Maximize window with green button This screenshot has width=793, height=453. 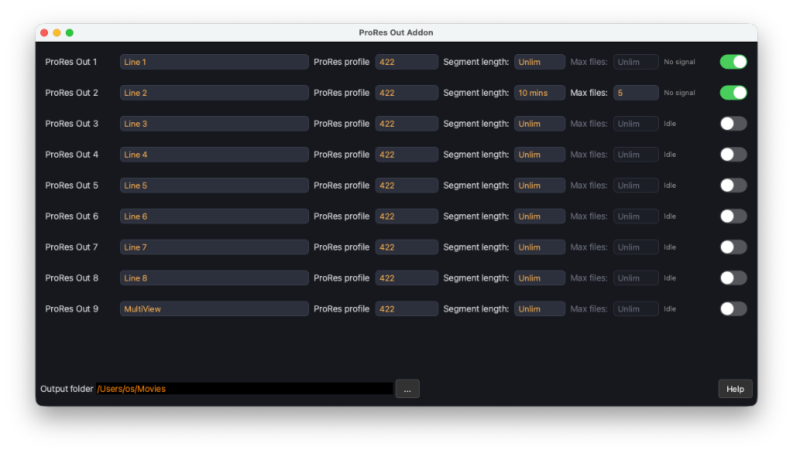click(x=70, y=32)
